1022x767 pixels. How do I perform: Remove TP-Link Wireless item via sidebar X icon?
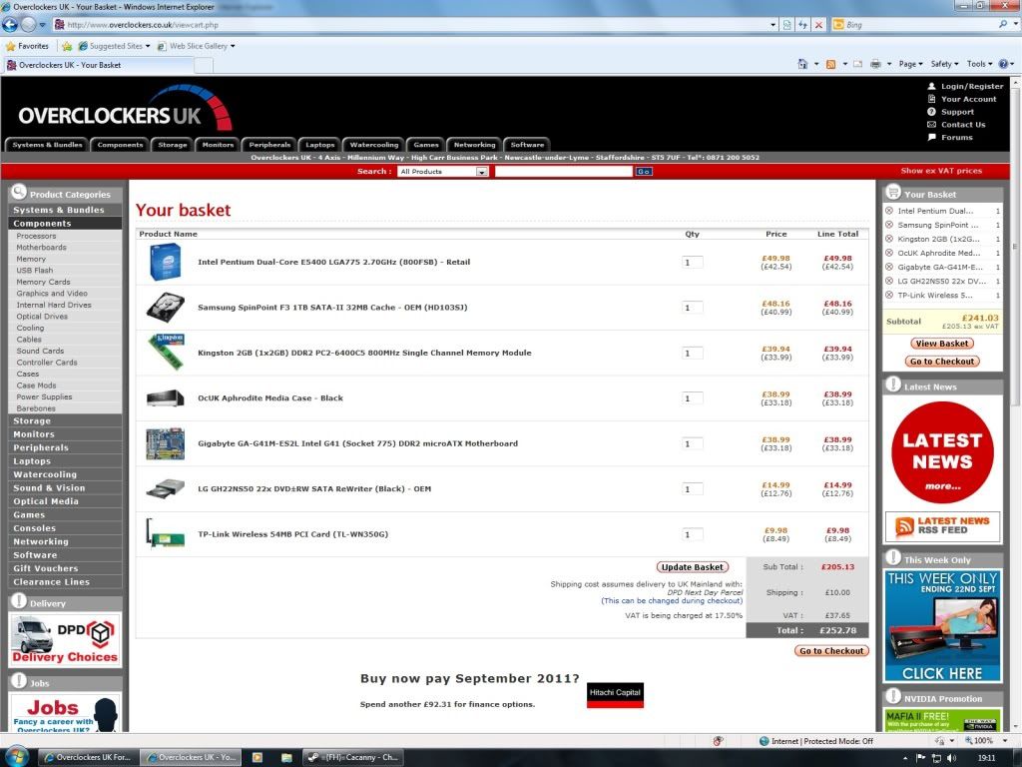889,295
